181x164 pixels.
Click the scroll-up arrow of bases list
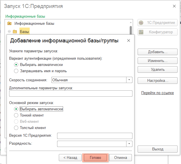(131, 22)
